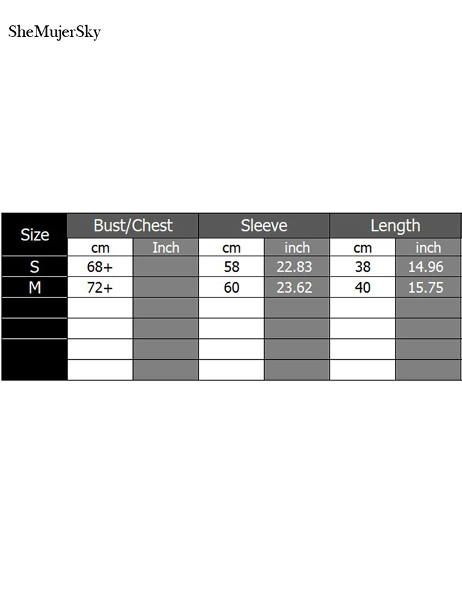Click the 14.96 length inch value
This screenshot has height=616, width=462.
(428, 267)
